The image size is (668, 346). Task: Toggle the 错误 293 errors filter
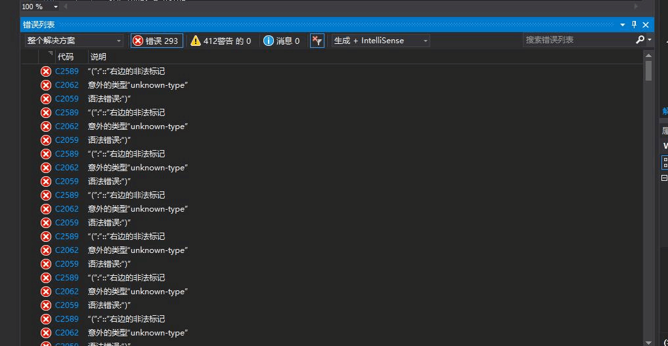click(156, 41)
